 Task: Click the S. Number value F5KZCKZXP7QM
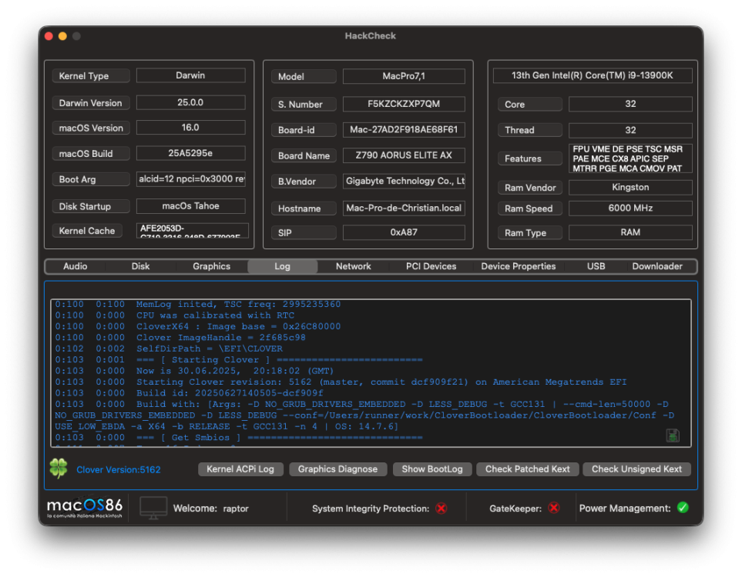[404, 104]
